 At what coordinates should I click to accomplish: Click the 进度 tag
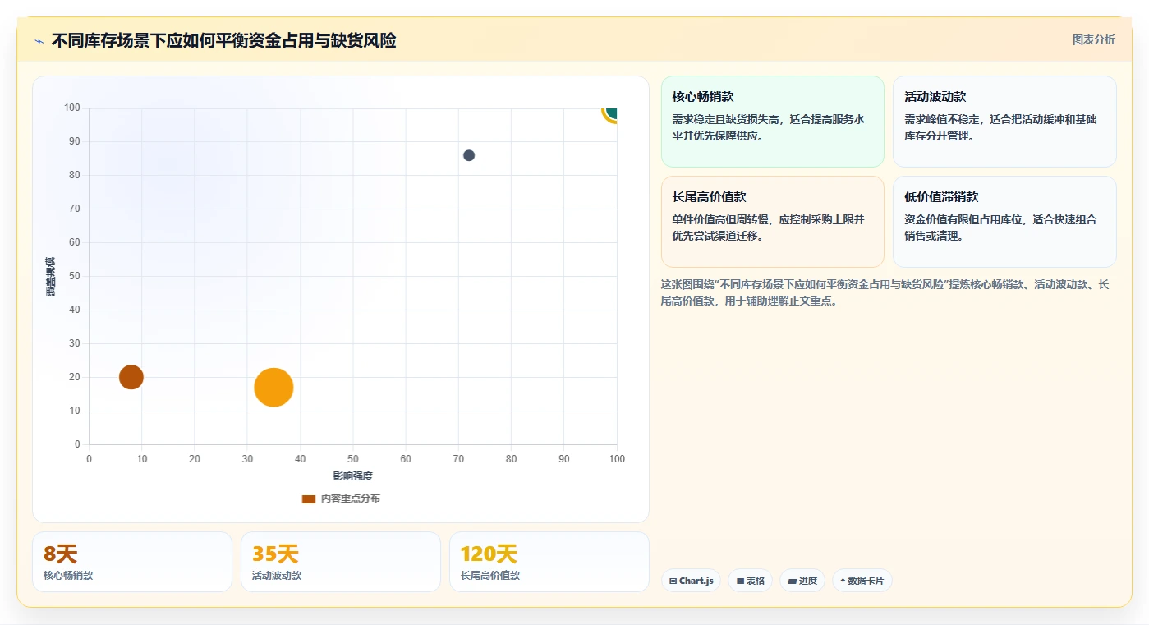[802, 581]
